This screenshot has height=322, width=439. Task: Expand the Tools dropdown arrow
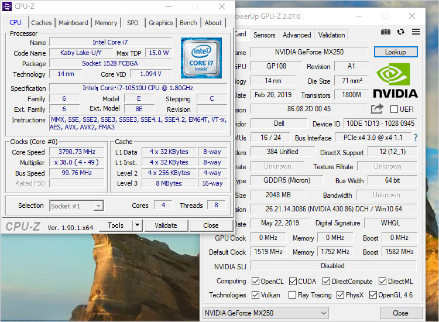tap(137, 225)
